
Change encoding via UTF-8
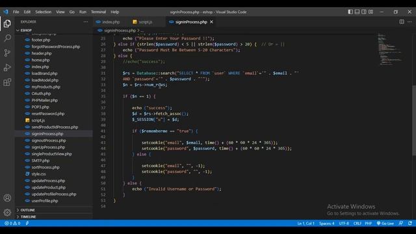pyautogui.click(x=344, y=224)
